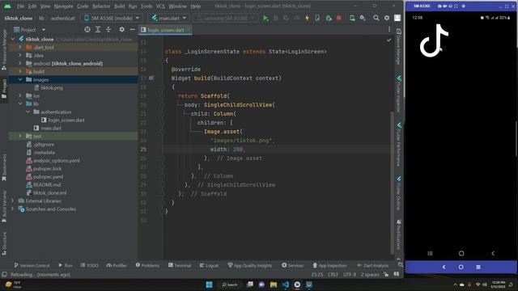Viewport: 518px width, 291px height.
Task: Open IDE settings gear in top toolbar
Action: tap(387, 18)
